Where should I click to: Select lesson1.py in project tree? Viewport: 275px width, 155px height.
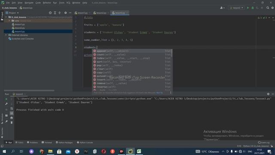click(20, 25)
